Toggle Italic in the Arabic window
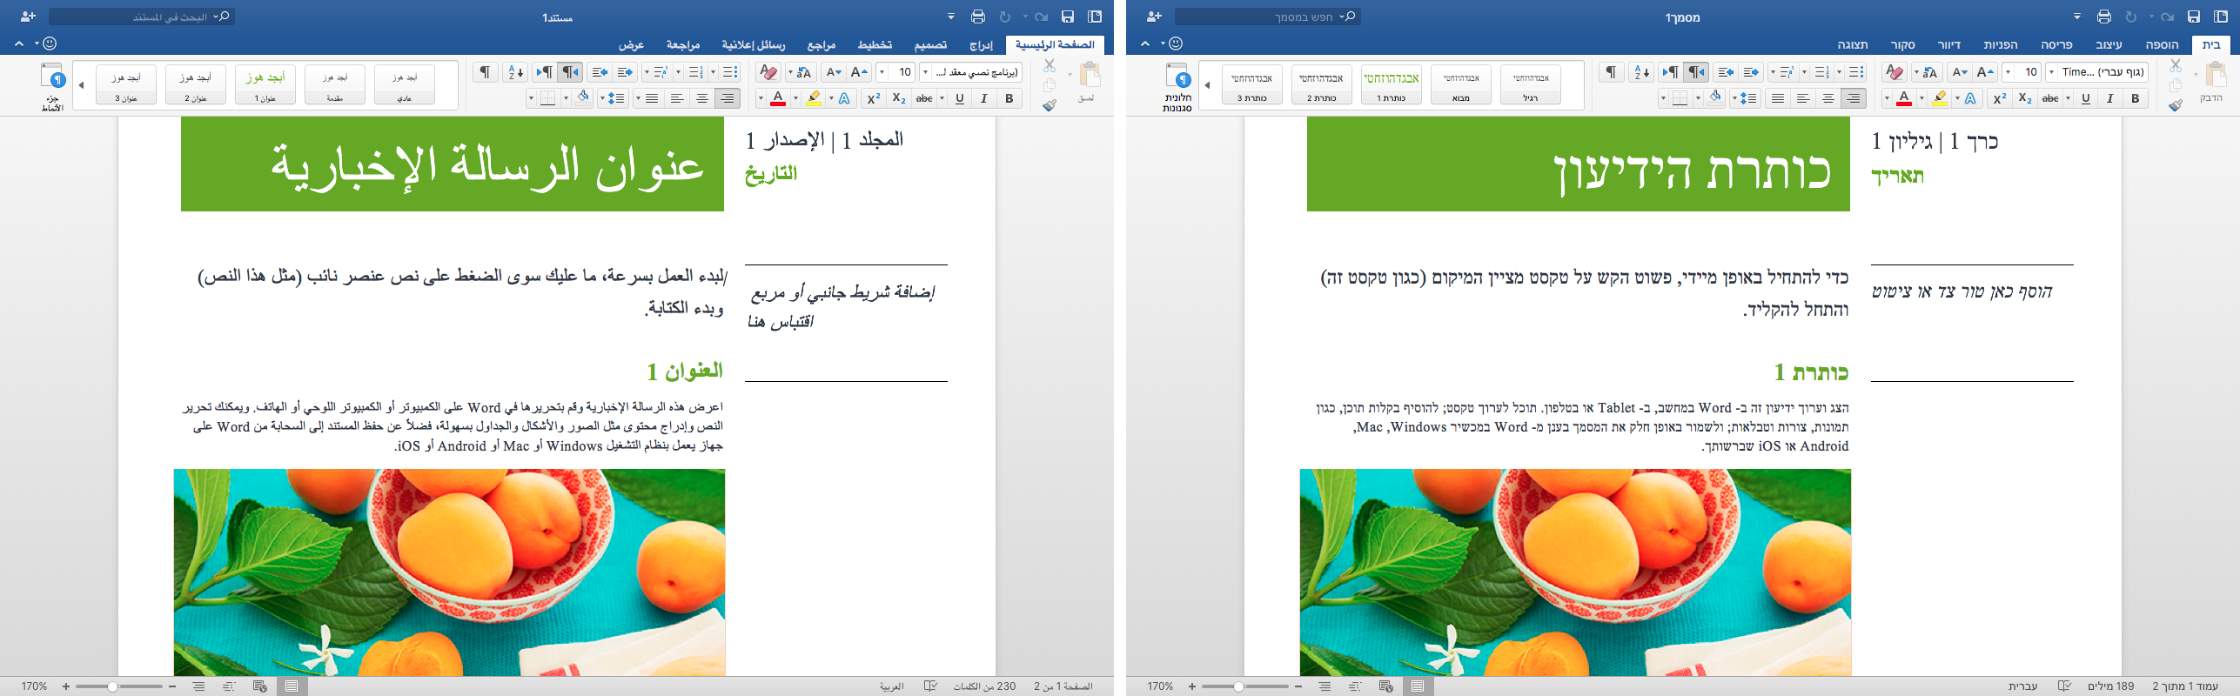 pos(984,98)
